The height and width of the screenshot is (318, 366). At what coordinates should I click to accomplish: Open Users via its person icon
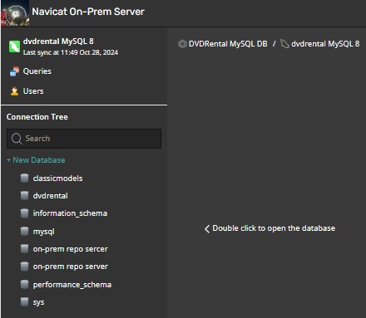pos(14,91)
